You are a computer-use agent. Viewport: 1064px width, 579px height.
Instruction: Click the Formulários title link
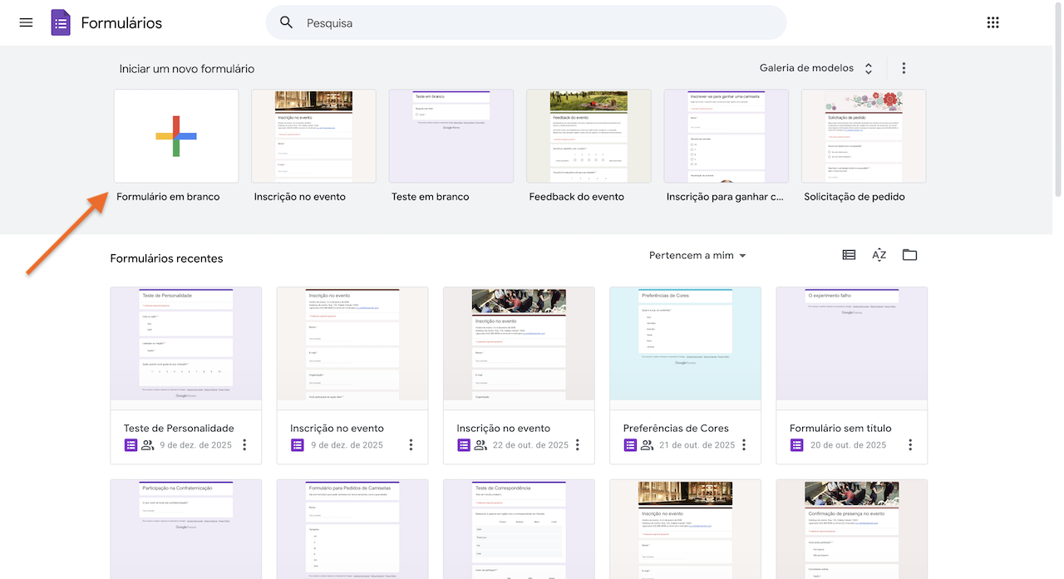(x=121, y=23)
